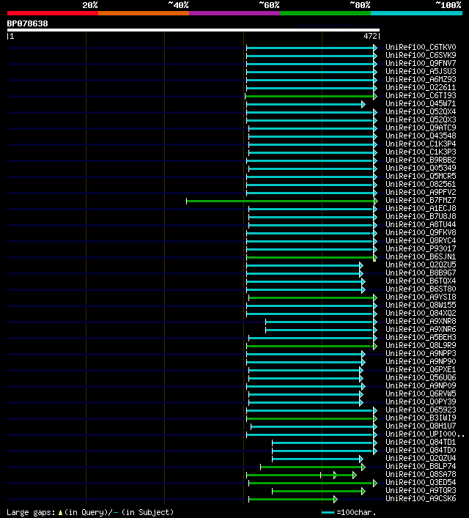Click the red 20% identity legend segment
Image resolution: width=469 pixels, height=518 pixels.
point(53,13)
